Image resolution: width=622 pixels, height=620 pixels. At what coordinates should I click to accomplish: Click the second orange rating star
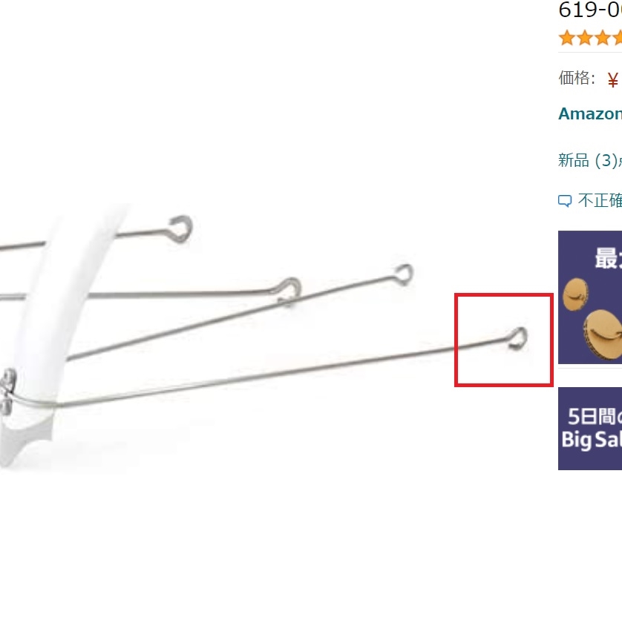pyautogui.click(x=584, y=38)
